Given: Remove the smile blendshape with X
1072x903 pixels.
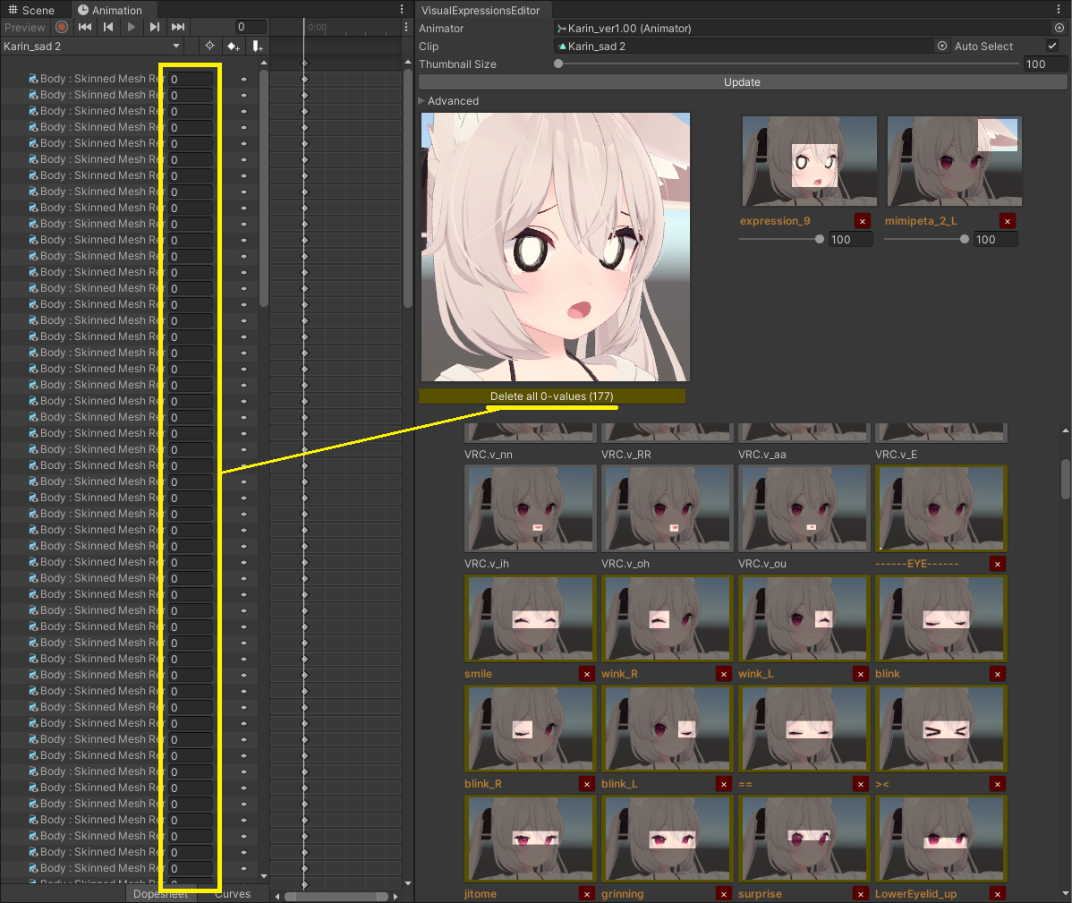Looking at the screenshot, I should (x=587, y=674).
